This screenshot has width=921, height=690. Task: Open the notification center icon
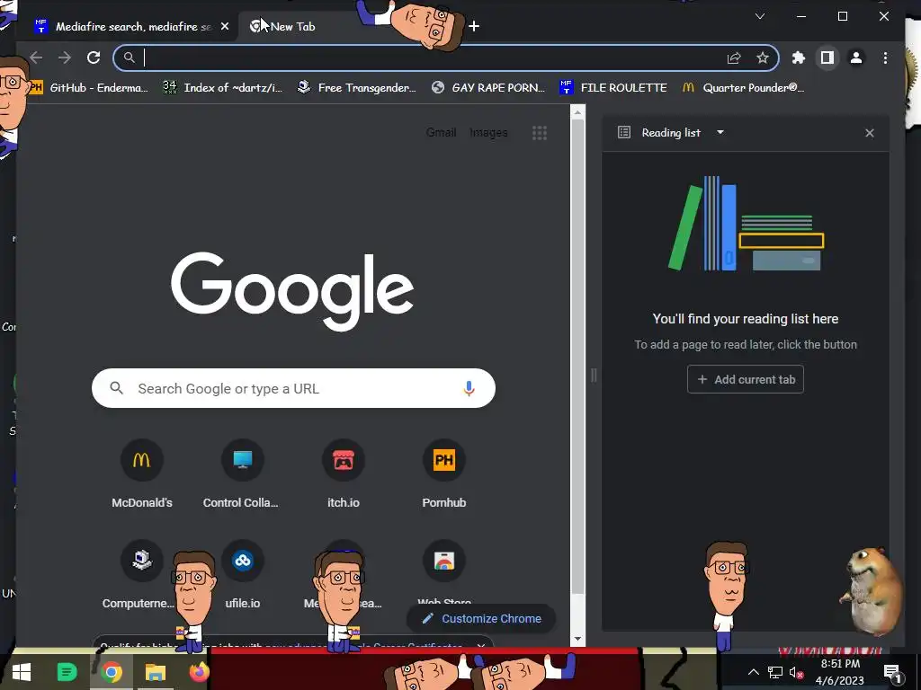[x=893, y=673]
